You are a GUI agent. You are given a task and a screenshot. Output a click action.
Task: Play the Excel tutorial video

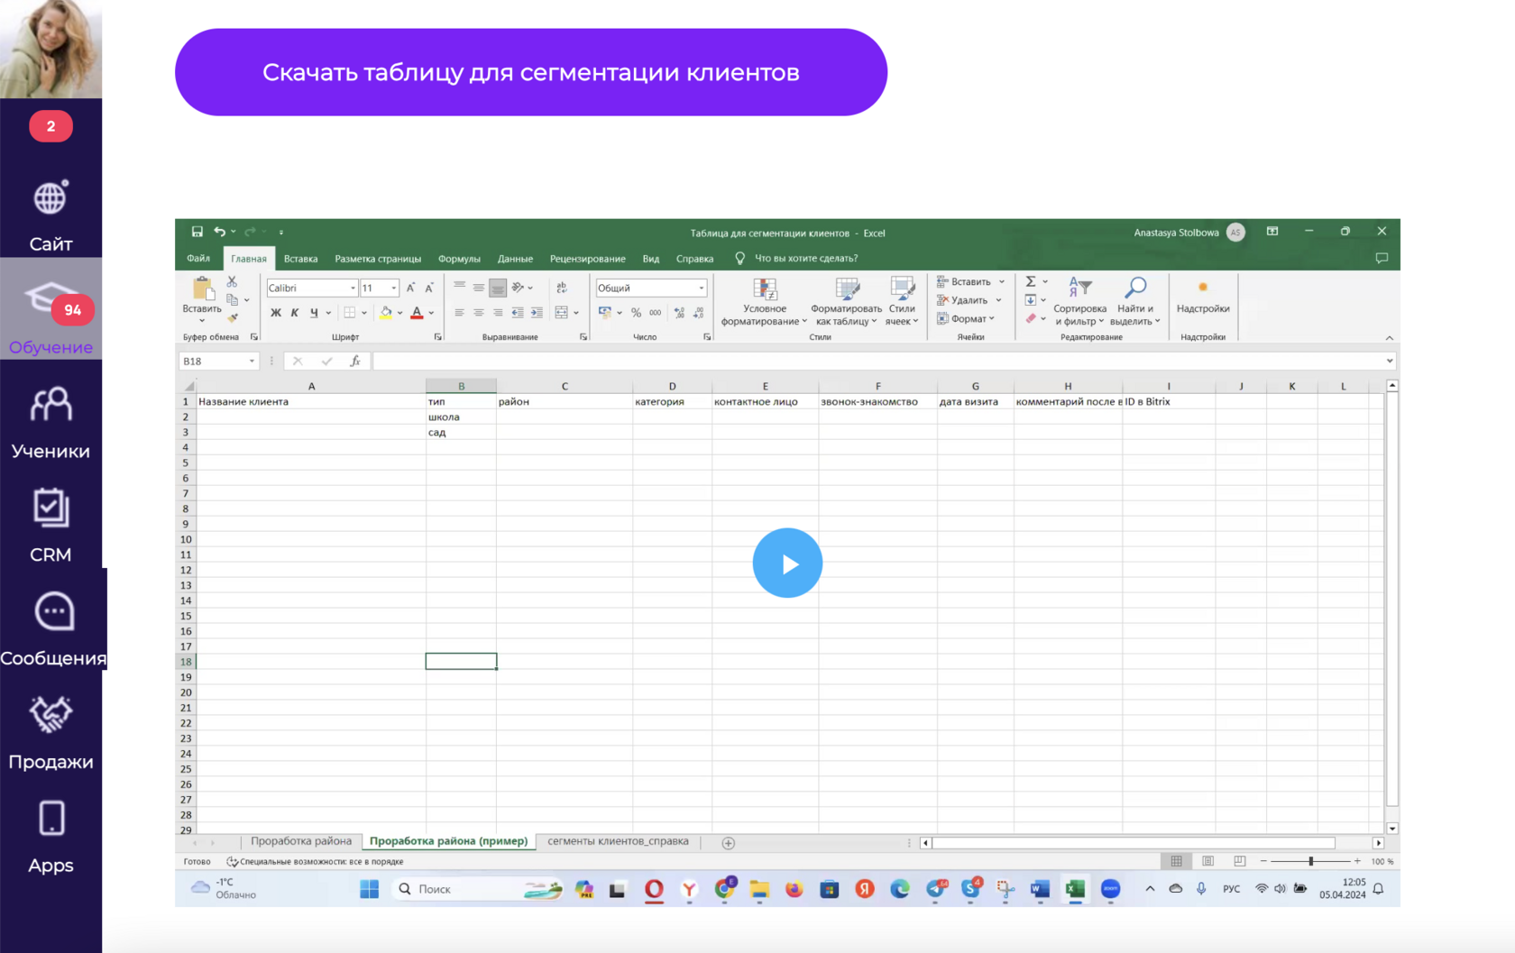(787, 563)
